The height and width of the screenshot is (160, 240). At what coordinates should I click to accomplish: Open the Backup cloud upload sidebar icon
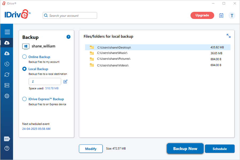(7, 43)
